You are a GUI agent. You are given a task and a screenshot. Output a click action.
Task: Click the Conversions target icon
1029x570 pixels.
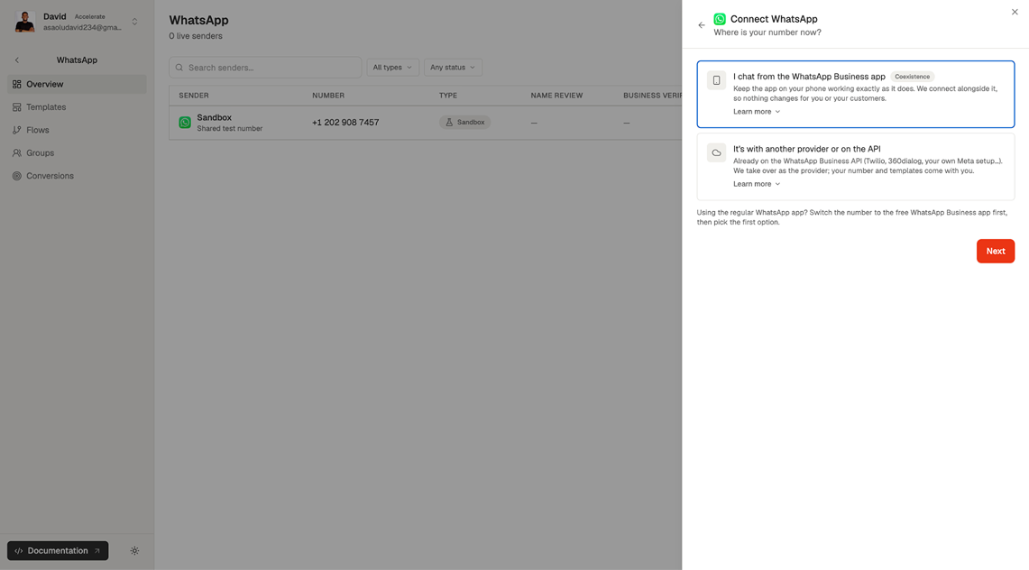pyautogui.click(x=17, y=176)
